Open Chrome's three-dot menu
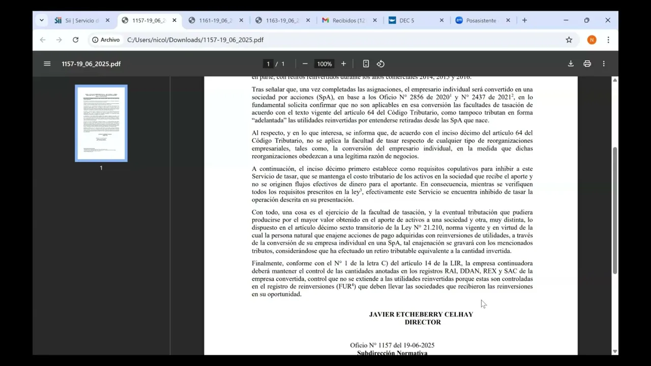Viewport: 651px width, 366px height. 608,40
